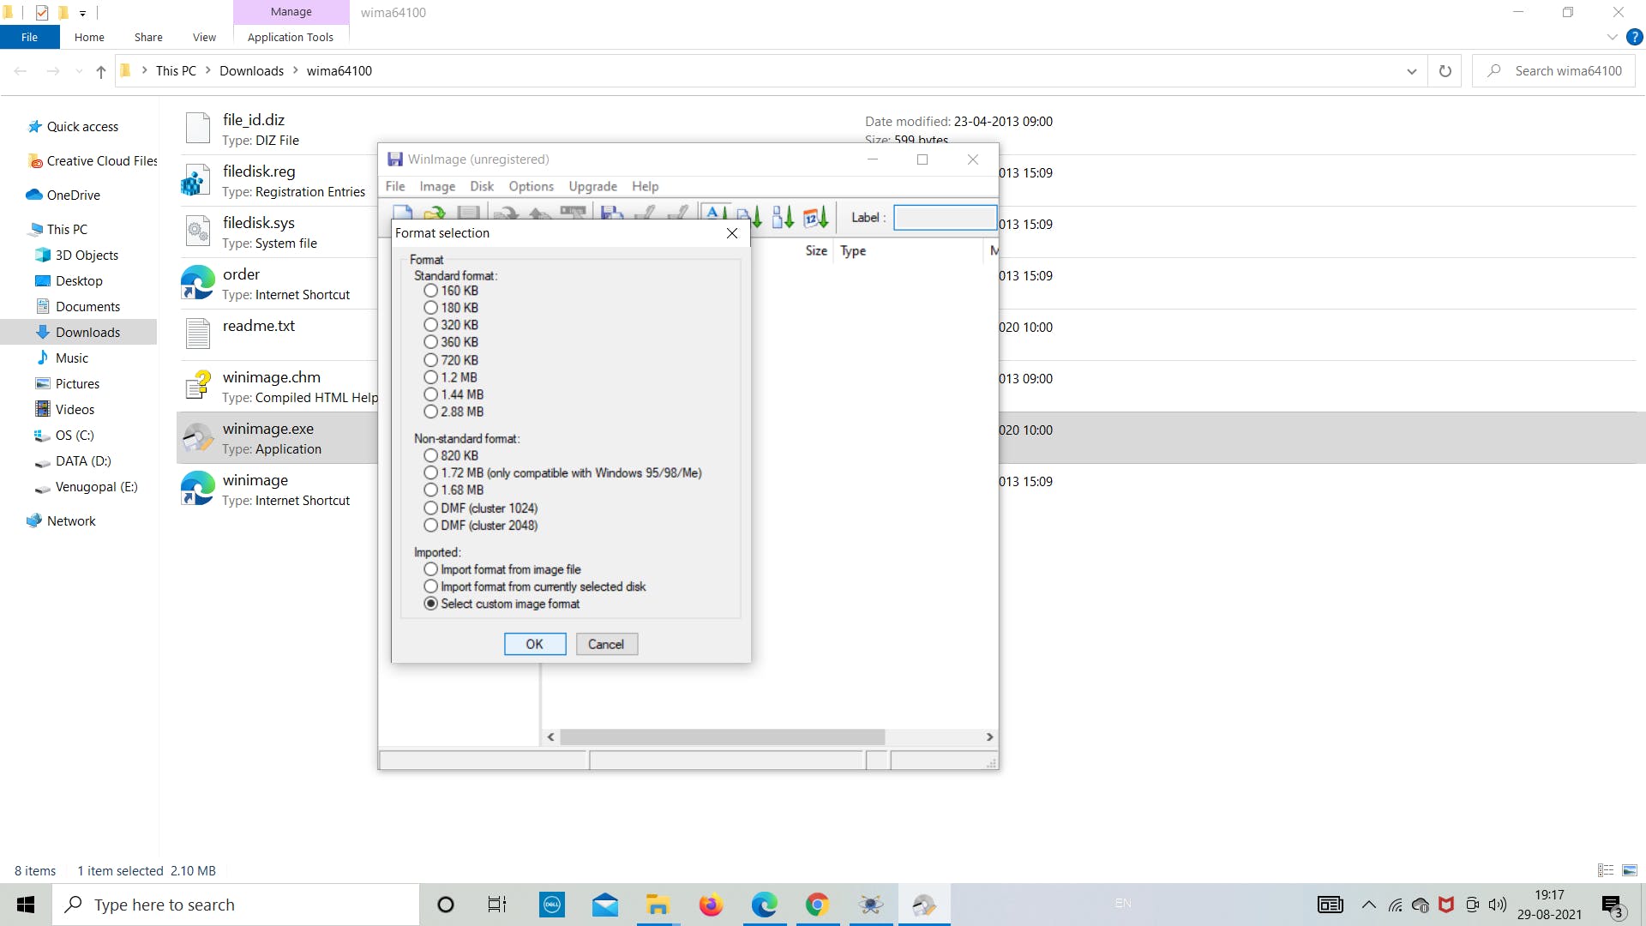Select the winimage.chm help file icon
Screen dimensions: 1646x926
tap(198, 385)
